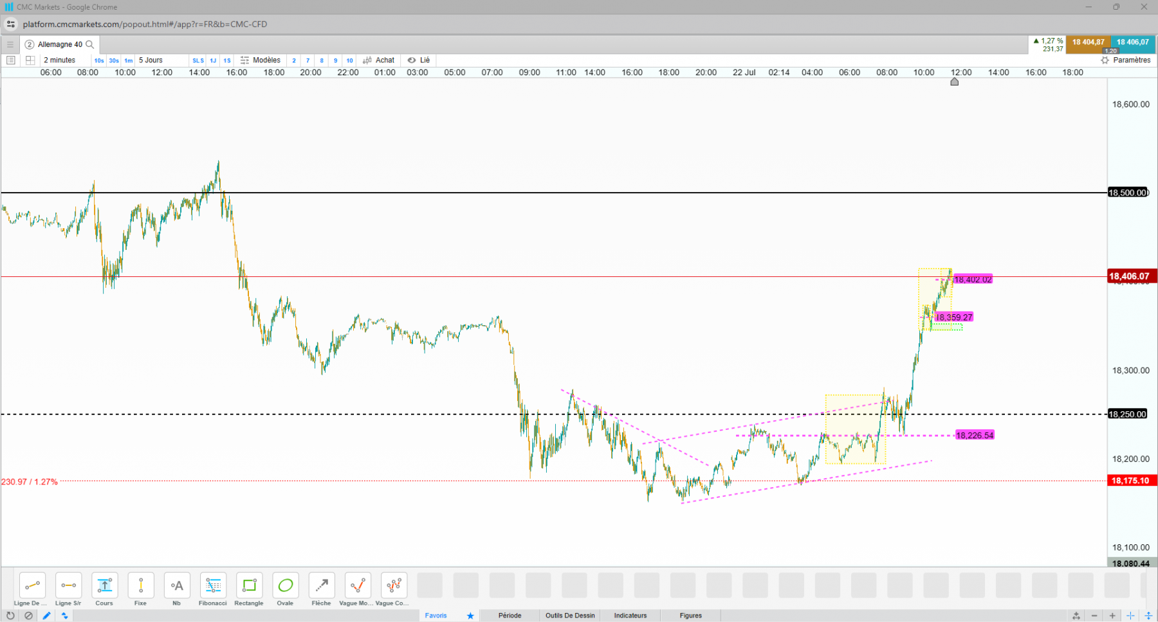Toggle the blue pencil draw mode

[x=46, y=616]
